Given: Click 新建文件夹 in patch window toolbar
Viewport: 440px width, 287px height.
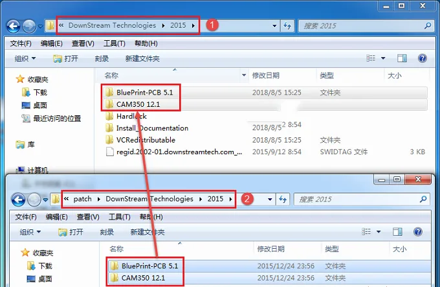Looking at the screenshot, I should 148,232.
